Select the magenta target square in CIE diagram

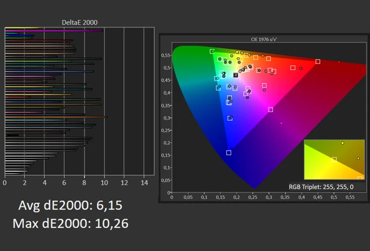[271, 110]
